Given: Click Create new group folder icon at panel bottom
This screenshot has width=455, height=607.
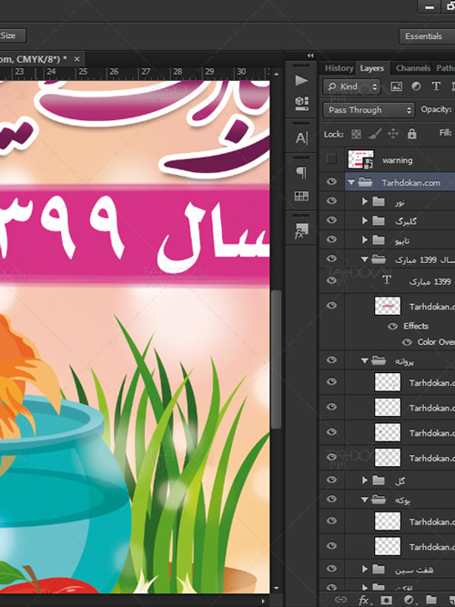Looking at the screenshot, I should tap(431, 600).
